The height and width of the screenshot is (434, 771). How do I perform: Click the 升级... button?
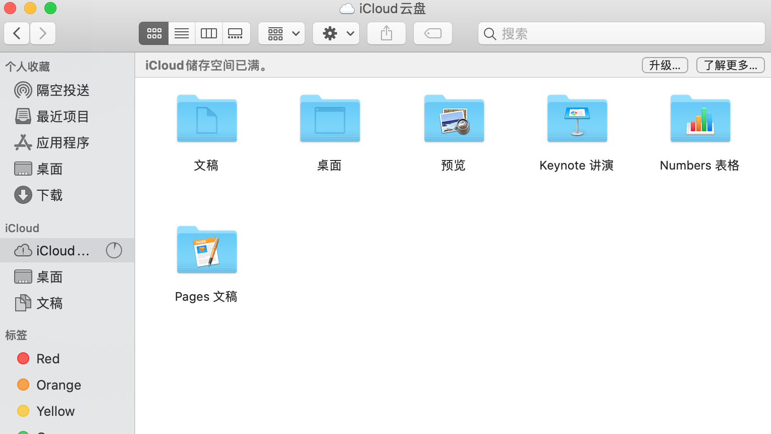[665, 65]
